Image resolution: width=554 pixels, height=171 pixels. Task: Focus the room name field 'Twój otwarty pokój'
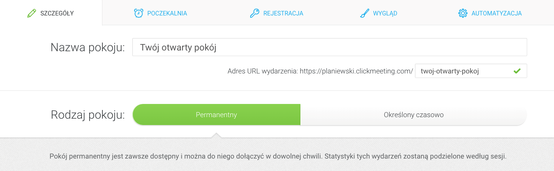(x=329, y=47)
